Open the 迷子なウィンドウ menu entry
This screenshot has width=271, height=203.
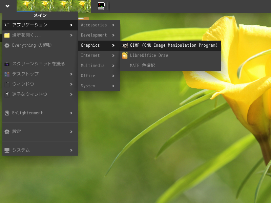(40, 94)
